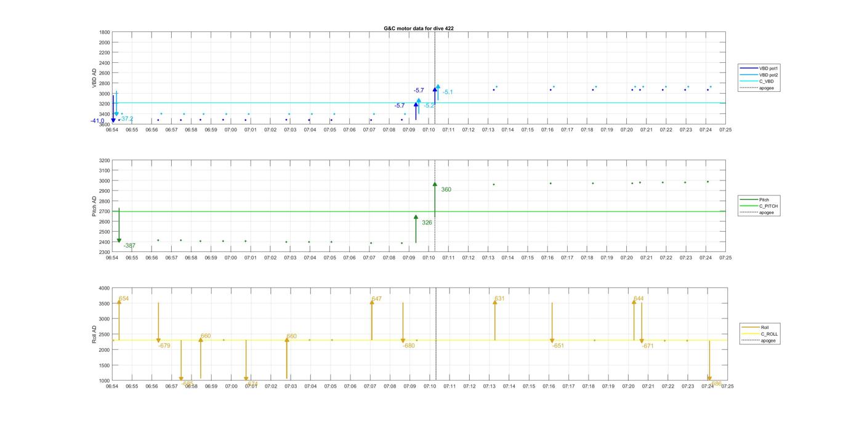Click the 'VBD AD' y-axis label
Image resolution: width=862 pixels, height=427 pixels.
point(94,78)
